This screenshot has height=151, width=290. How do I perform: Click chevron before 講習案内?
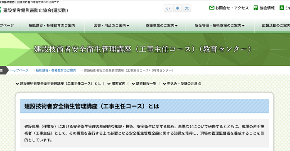tap(109, 84)
